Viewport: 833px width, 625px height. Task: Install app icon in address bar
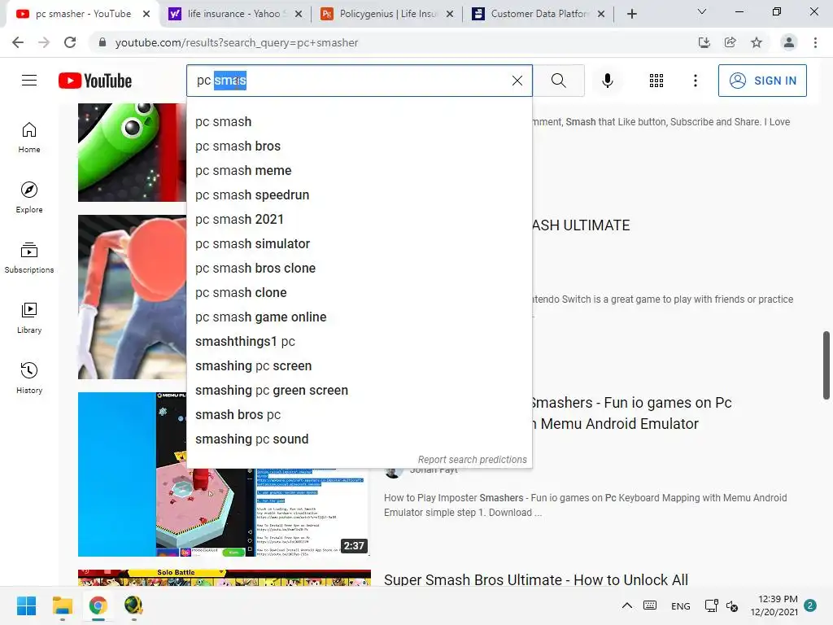tap(704, 42)
